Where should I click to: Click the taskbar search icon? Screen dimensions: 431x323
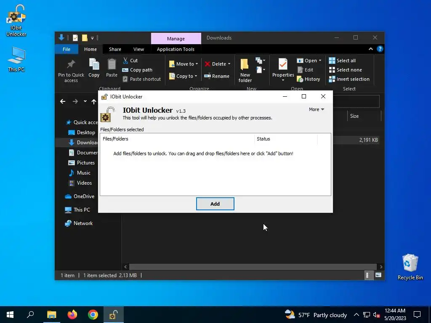click(30, 315)
